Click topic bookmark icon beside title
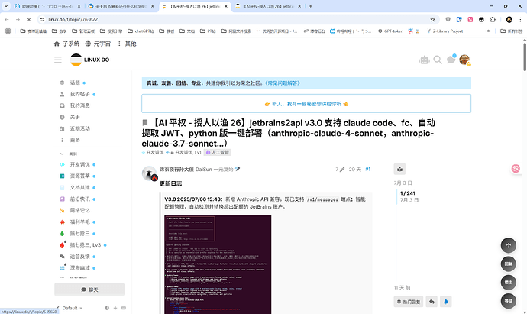 [x=145, y=123]
